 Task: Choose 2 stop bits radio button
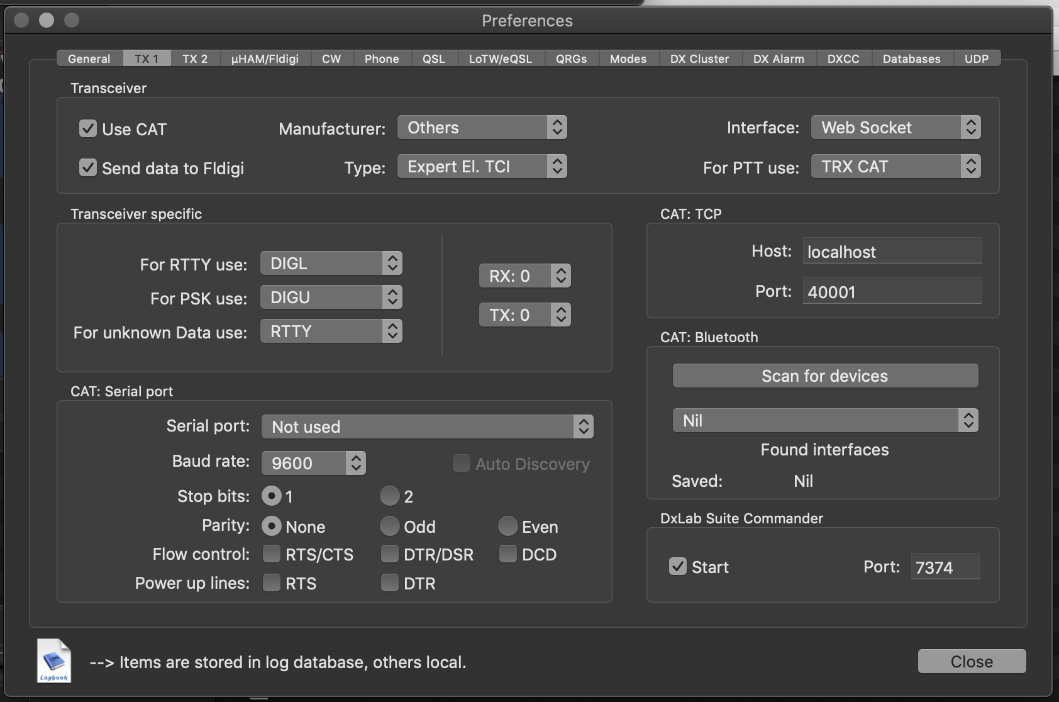pyautogui.click(x=390, y=496)
